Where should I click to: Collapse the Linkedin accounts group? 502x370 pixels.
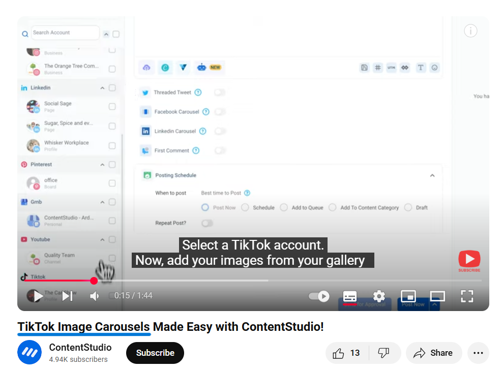coord(102,88)
